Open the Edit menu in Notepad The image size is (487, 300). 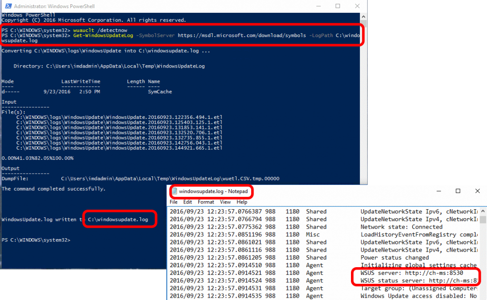[187, 202]
